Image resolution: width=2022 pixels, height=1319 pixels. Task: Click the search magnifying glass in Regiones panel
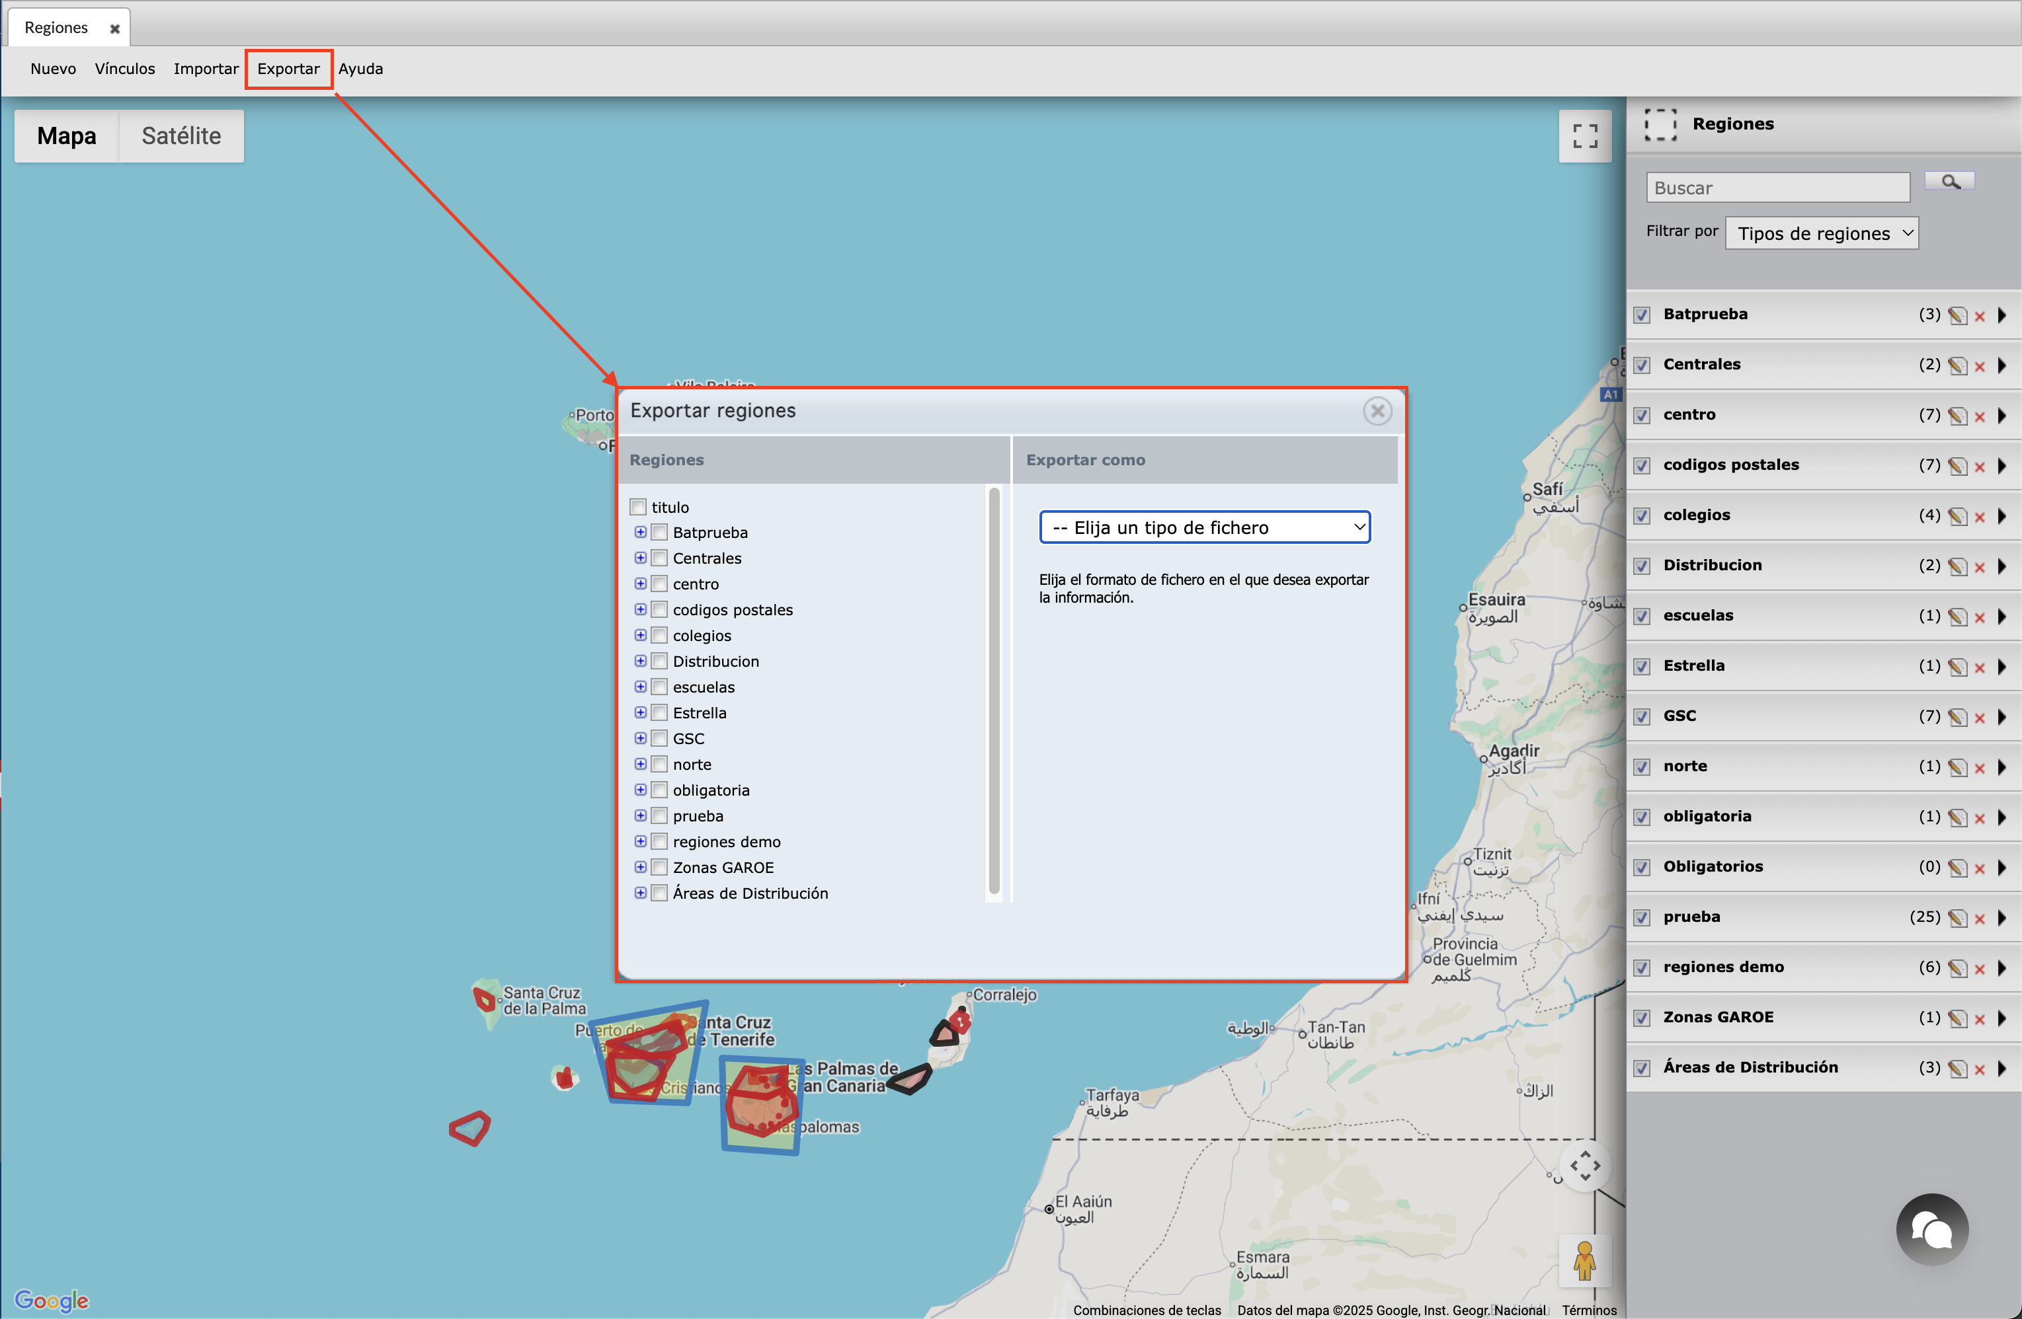(1949, 181)
